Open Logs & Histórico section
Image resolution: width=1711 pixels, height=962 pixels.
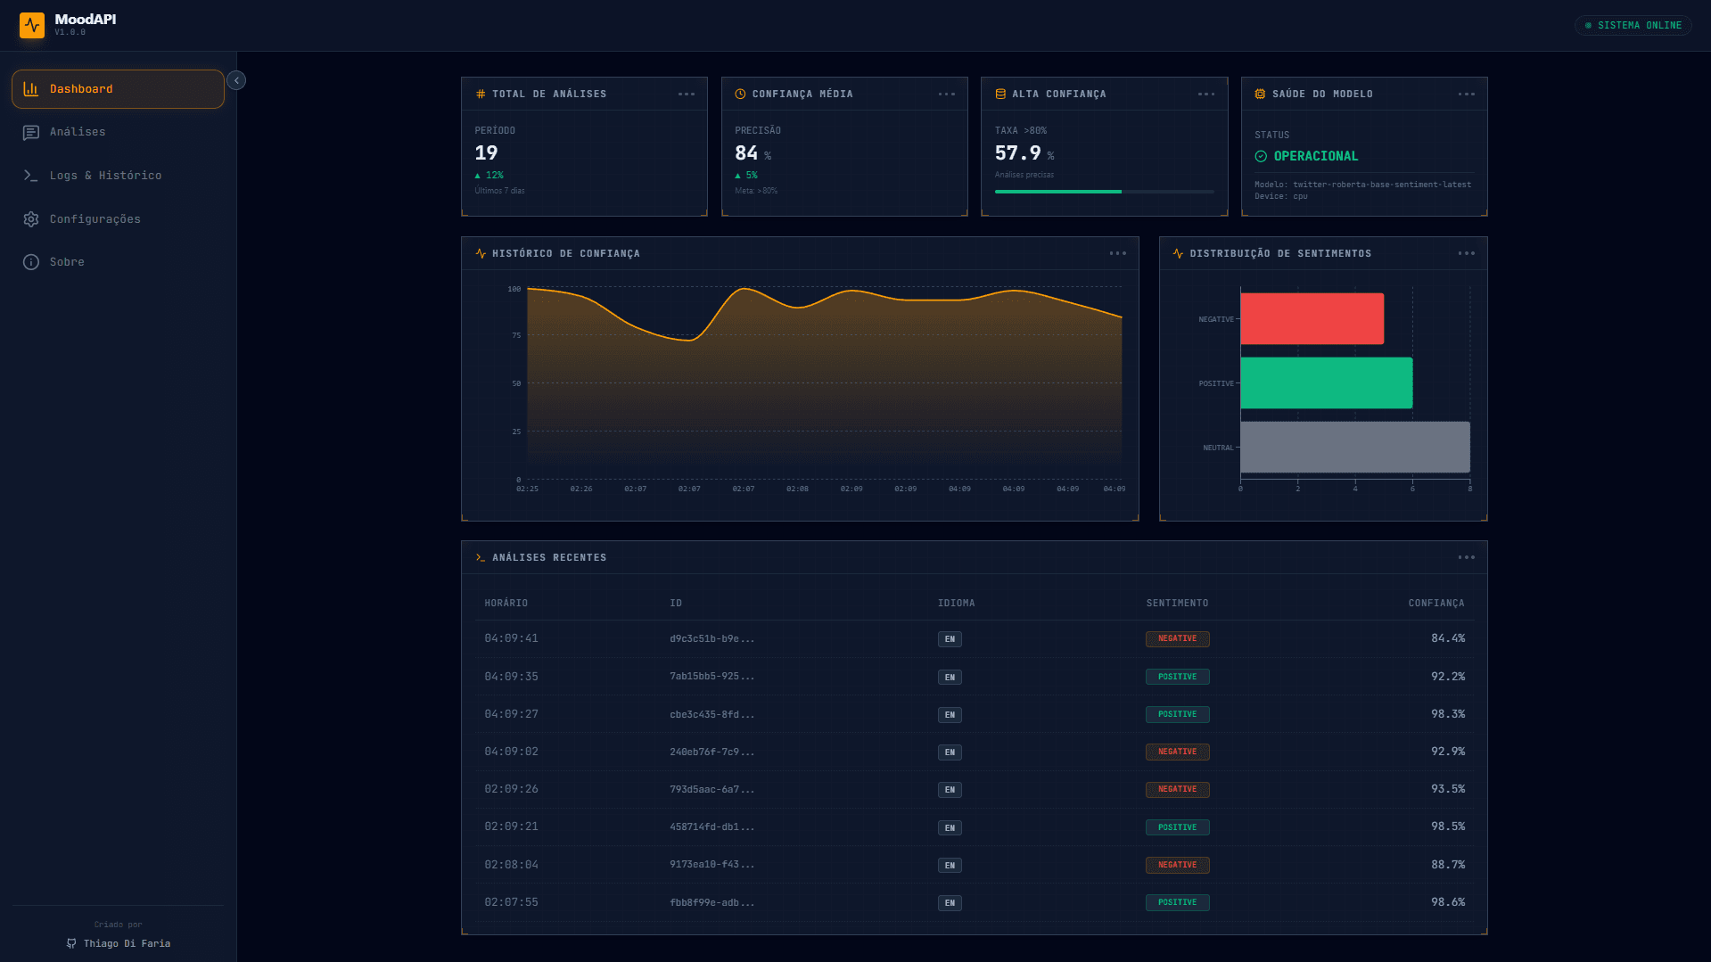[x=105, y=176]
